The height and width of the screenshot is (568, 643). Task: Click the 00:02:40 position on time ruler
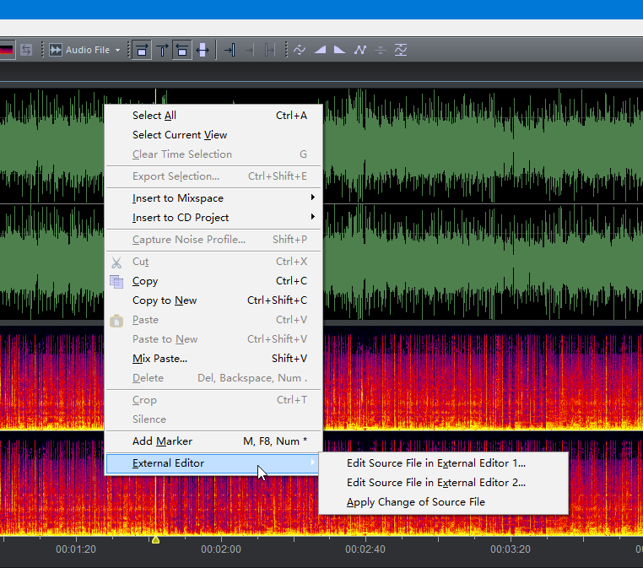(365, 549)
